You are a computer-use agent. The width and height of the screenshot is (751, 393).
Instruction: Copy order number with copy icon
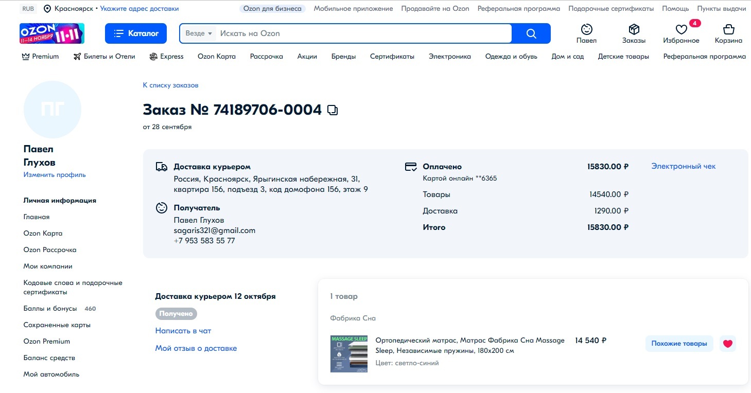point(333,110)
